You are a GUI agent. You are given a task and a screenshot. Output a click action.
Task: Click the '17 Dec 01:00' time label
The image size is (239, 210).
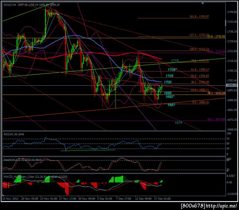[163, 199]
